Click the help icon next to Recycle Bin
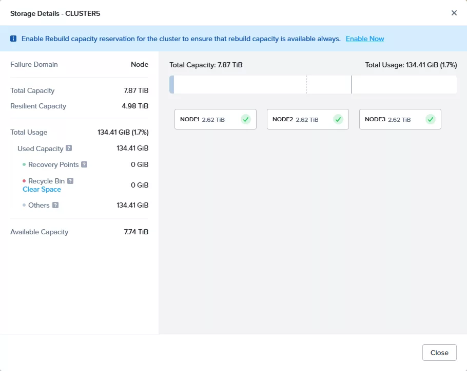 tap(70, 181)
